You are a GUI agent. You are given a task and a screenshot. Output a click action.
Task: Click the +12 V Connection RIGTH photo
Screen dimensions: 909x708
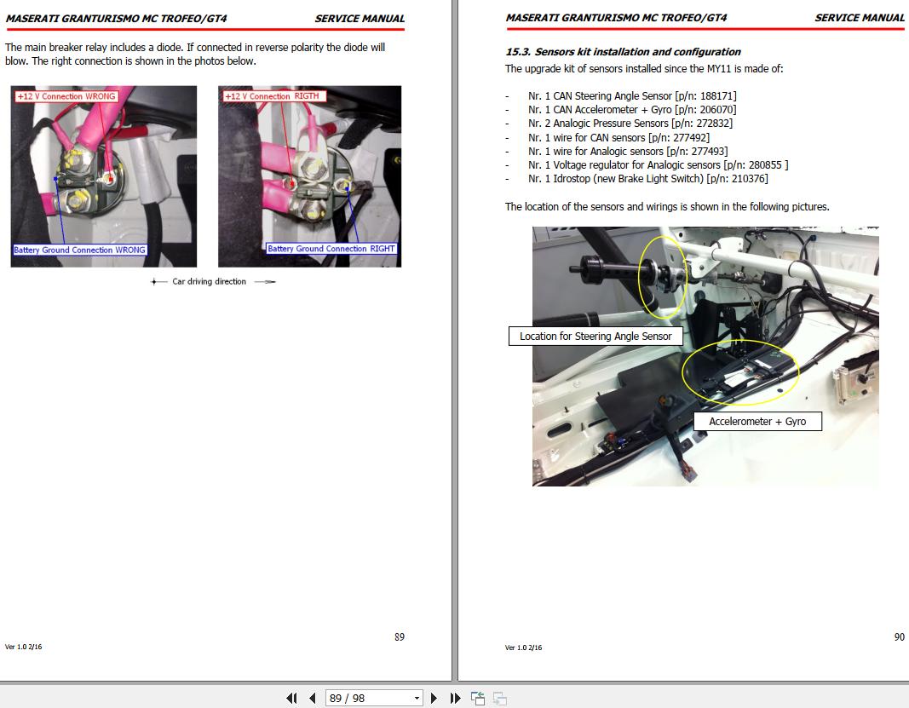(x=309, y=176)
